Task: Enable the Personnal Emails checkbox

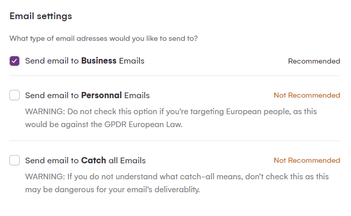Action: [x=15, y=95]
